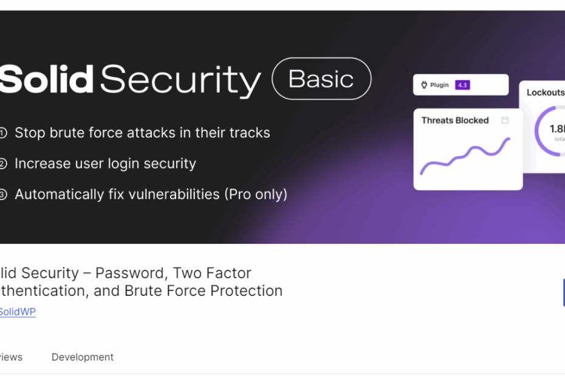
Task: Click 'Automatically fix vulnerabilities' feature line
Action: point(151,195)
